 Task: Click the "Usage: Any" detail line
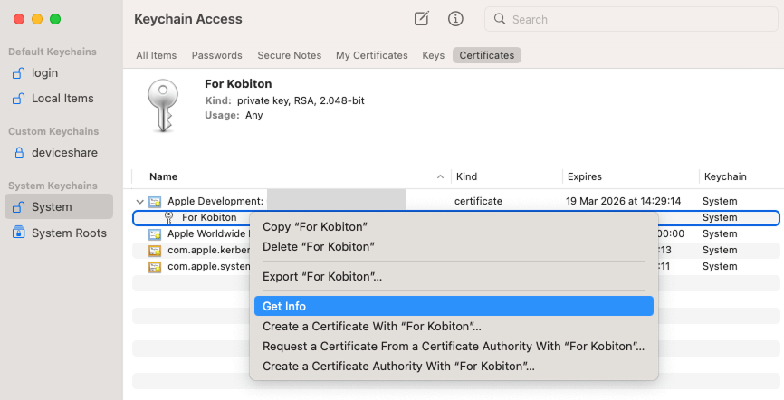234,115
